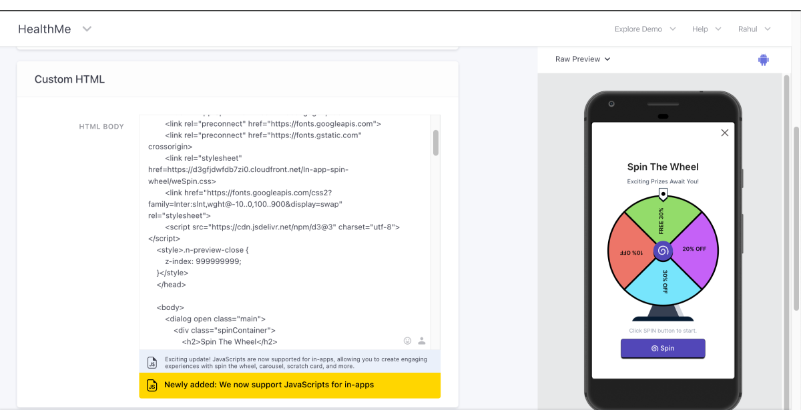Click the JS icon in the yellow announcement bar
801x420 pixels.
pyautogui.click(x=152, y=385)
